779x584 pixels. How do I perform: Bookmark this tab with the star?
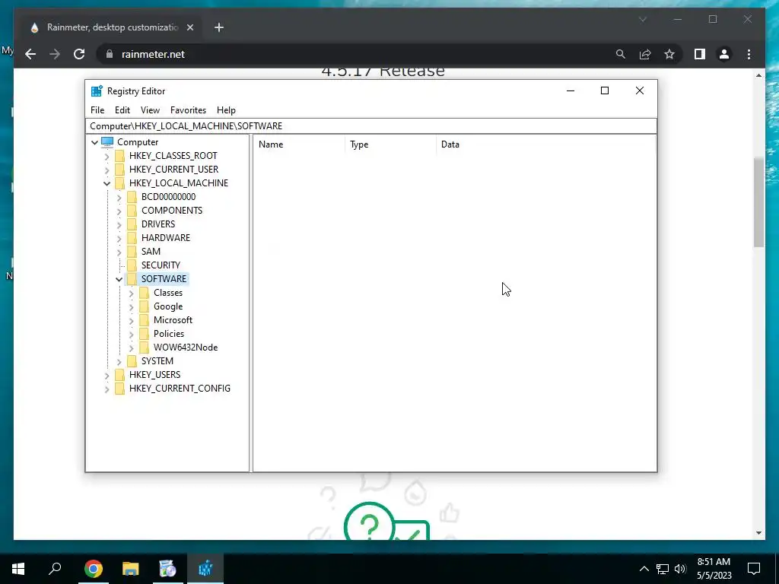(x=669, y=54)
